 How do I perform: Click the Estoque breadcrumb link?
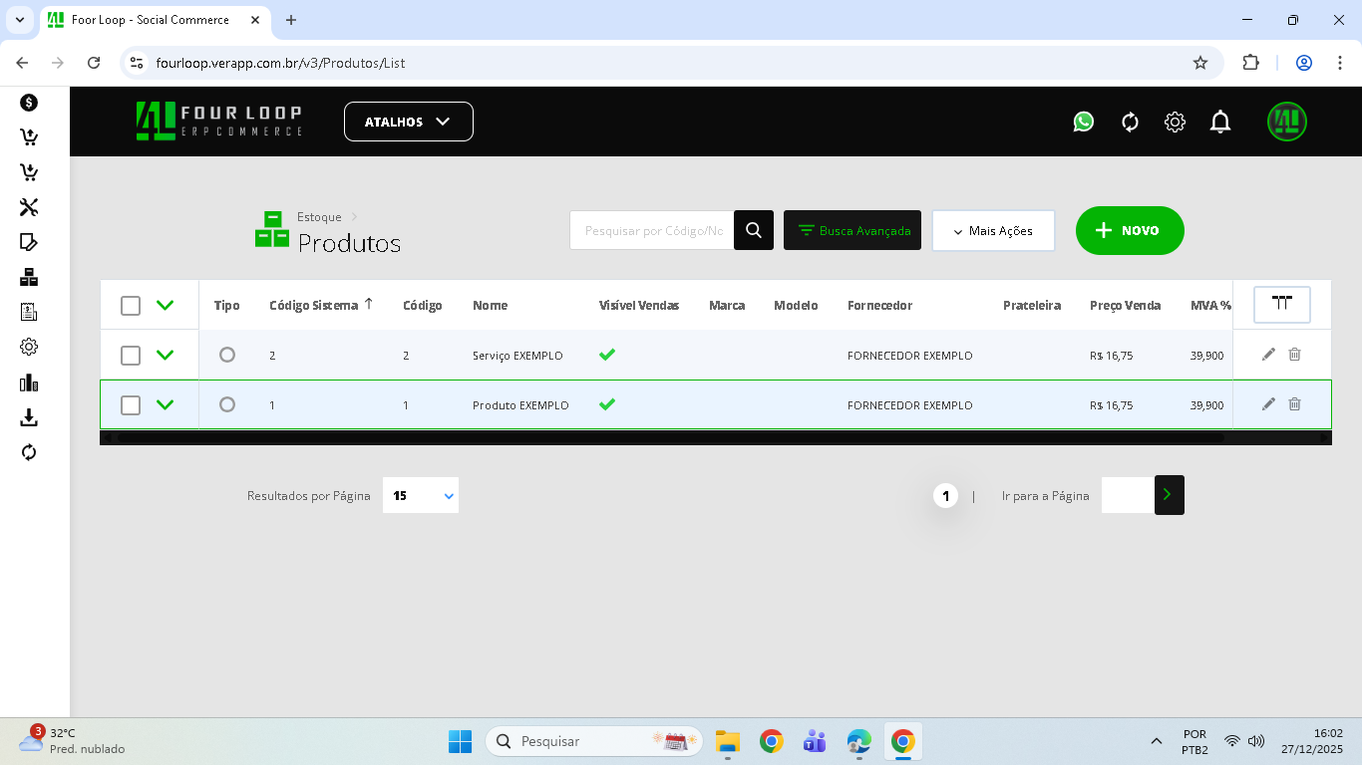(x=319, y=217)
